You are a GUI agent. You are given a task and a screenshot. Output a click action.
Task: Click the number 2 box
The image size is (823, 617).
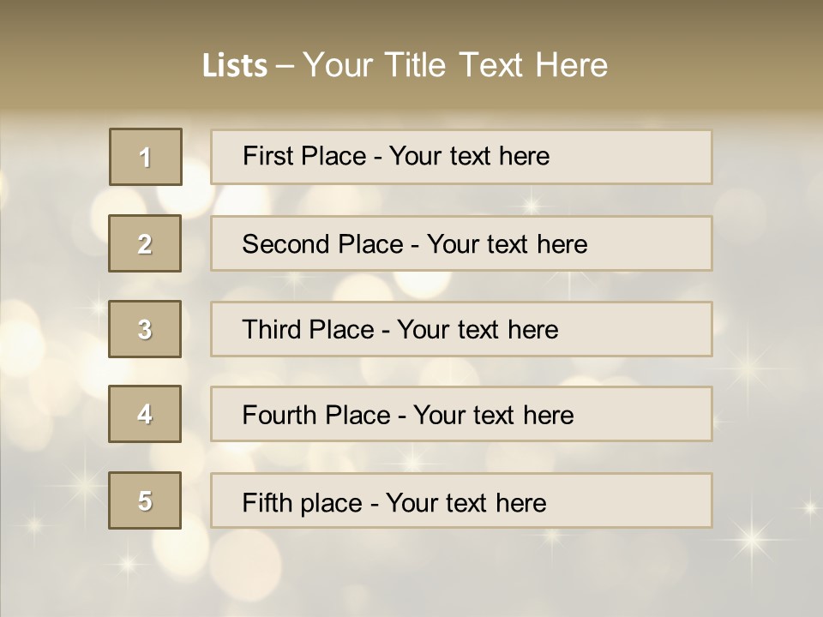tap(145, 243)
